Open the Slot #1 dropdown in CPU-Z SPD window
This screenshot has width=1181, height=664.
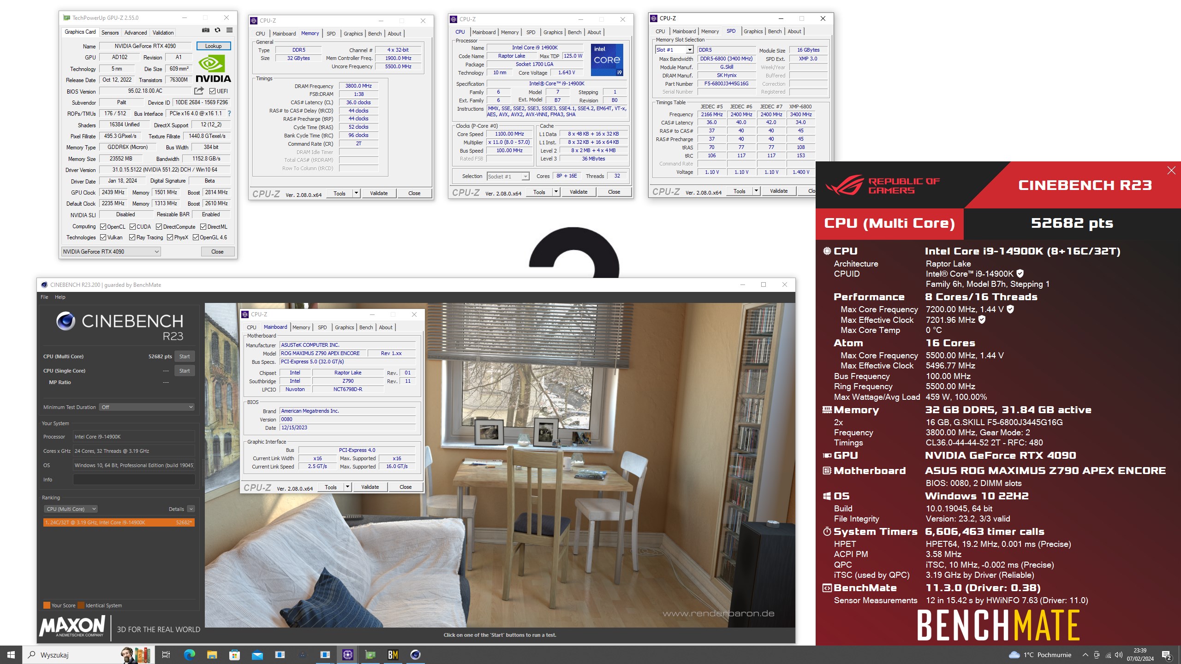point(674,50)
